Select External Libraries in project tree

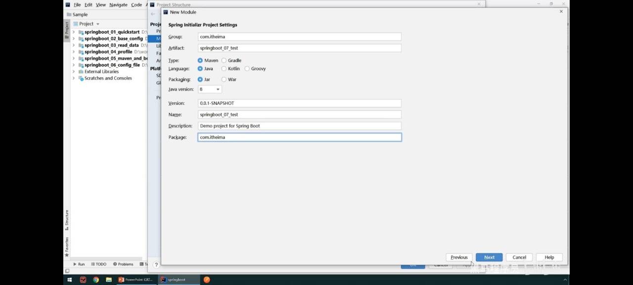[101, 72]
